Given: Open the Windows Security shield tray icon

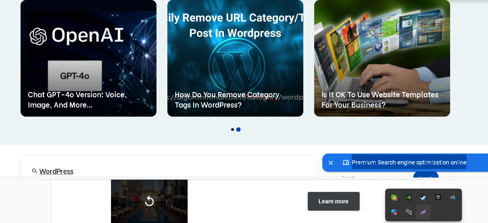Looking at the screenshot, I should (x=394, y=212).
